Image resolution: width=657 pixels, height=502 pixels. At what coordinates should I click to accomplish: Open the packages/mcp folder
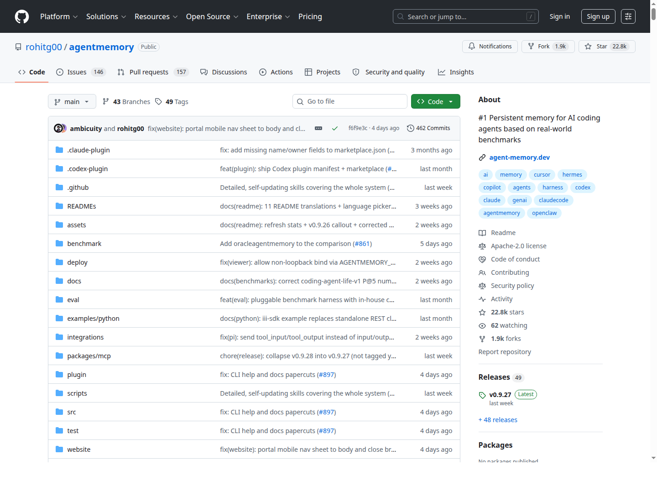pos(89,356)
